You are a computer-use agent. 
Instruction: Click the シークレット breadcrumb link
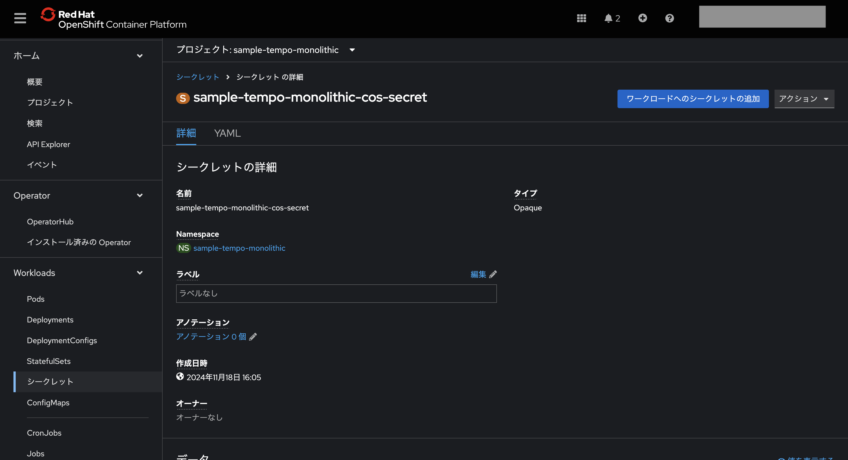[x=197, y=77]
